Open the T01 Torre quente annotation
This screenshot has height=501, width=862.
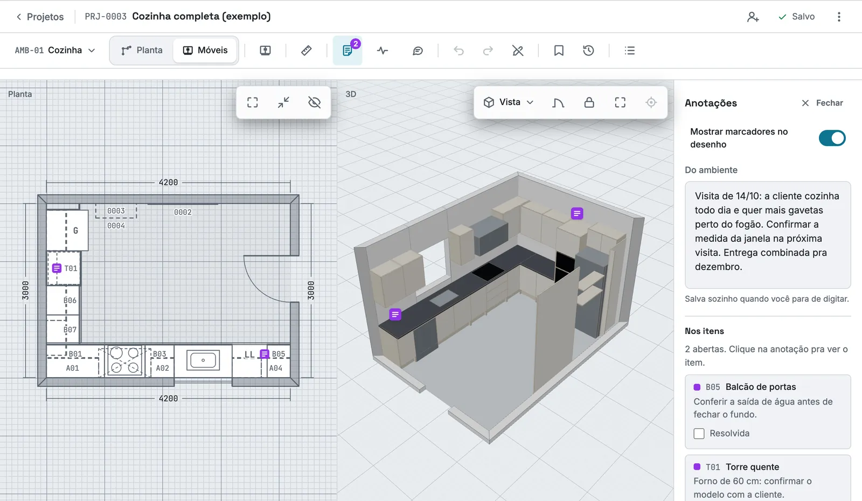tap(768, 478)
